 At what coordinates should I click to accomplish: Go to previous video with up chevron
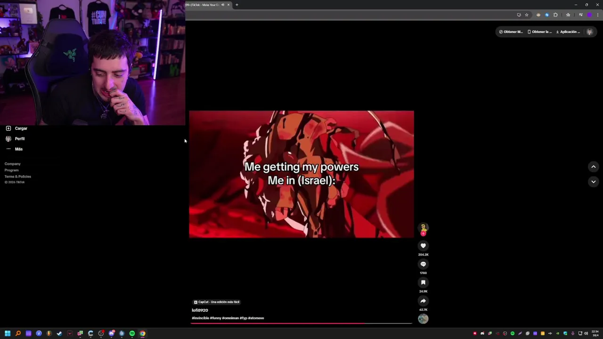pyautogui.click(x=594, y=167)
